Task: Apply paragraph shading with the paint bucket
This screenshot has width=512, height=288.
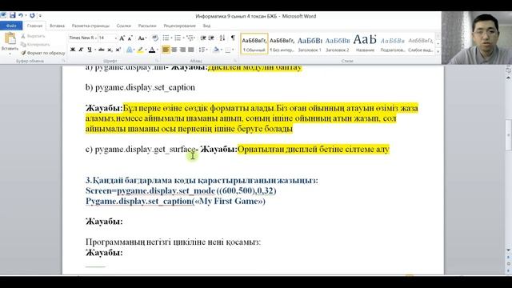Action: click(x=215, y=50)
